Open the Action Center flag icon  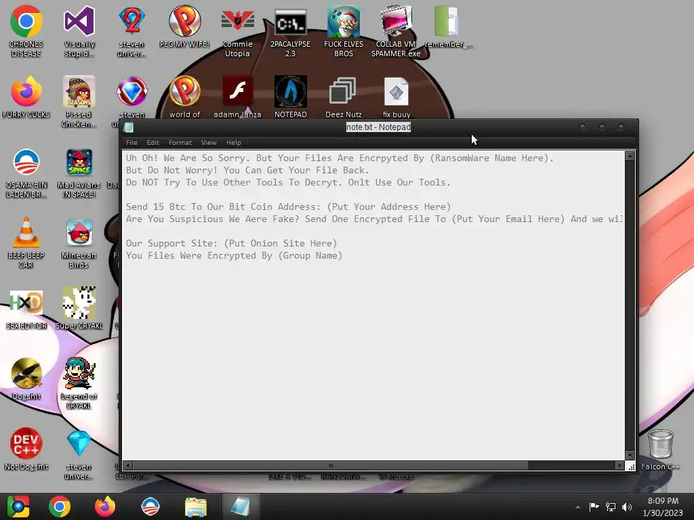click(x=594, y=506)
